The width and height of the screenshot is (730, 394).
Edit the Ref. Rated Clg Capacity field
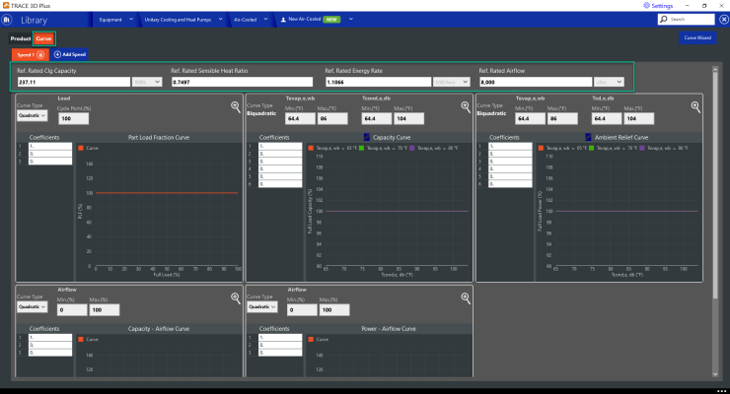(74, 82)
